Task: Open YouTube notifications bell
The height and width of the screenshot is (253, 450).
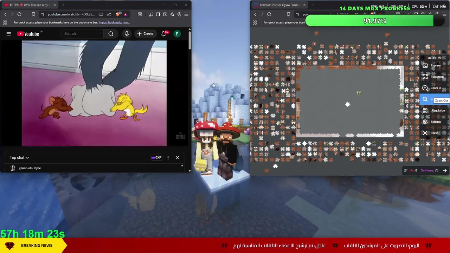Action: 164,34
